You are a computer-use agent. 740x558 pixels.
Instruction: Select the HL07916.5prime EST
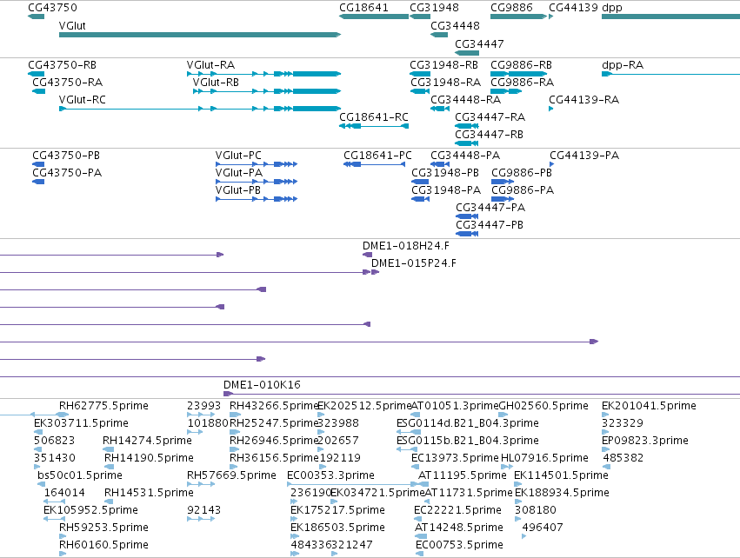pos(507,467)
